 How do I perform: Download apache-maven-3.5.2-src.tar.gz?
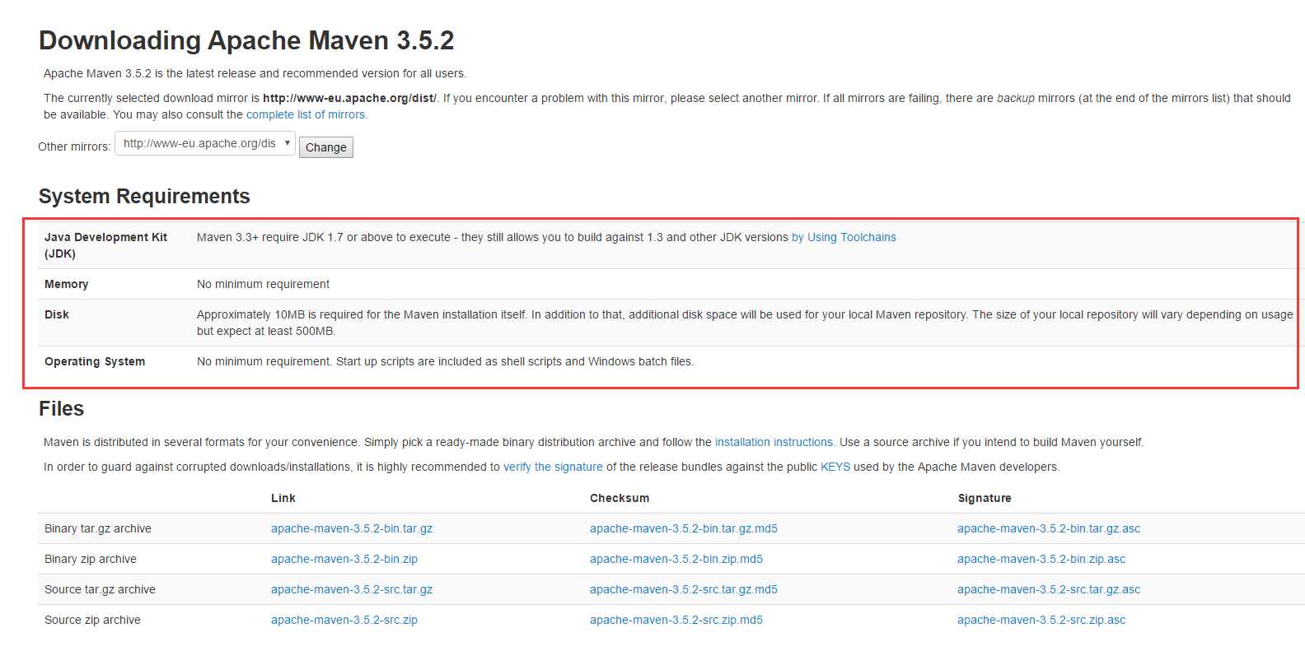tap(352, 589)
